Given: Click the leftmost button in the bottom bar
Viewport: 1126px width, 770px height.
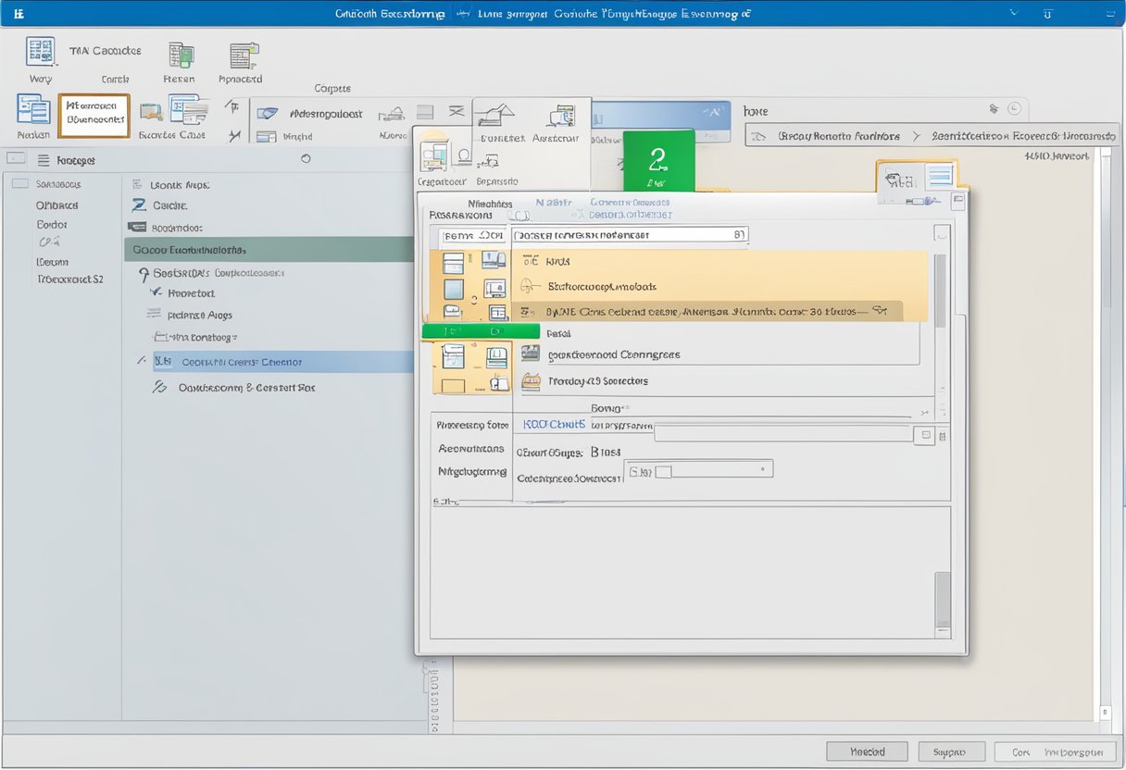Looking at the screenshot, I should click(x=867, y=751).
